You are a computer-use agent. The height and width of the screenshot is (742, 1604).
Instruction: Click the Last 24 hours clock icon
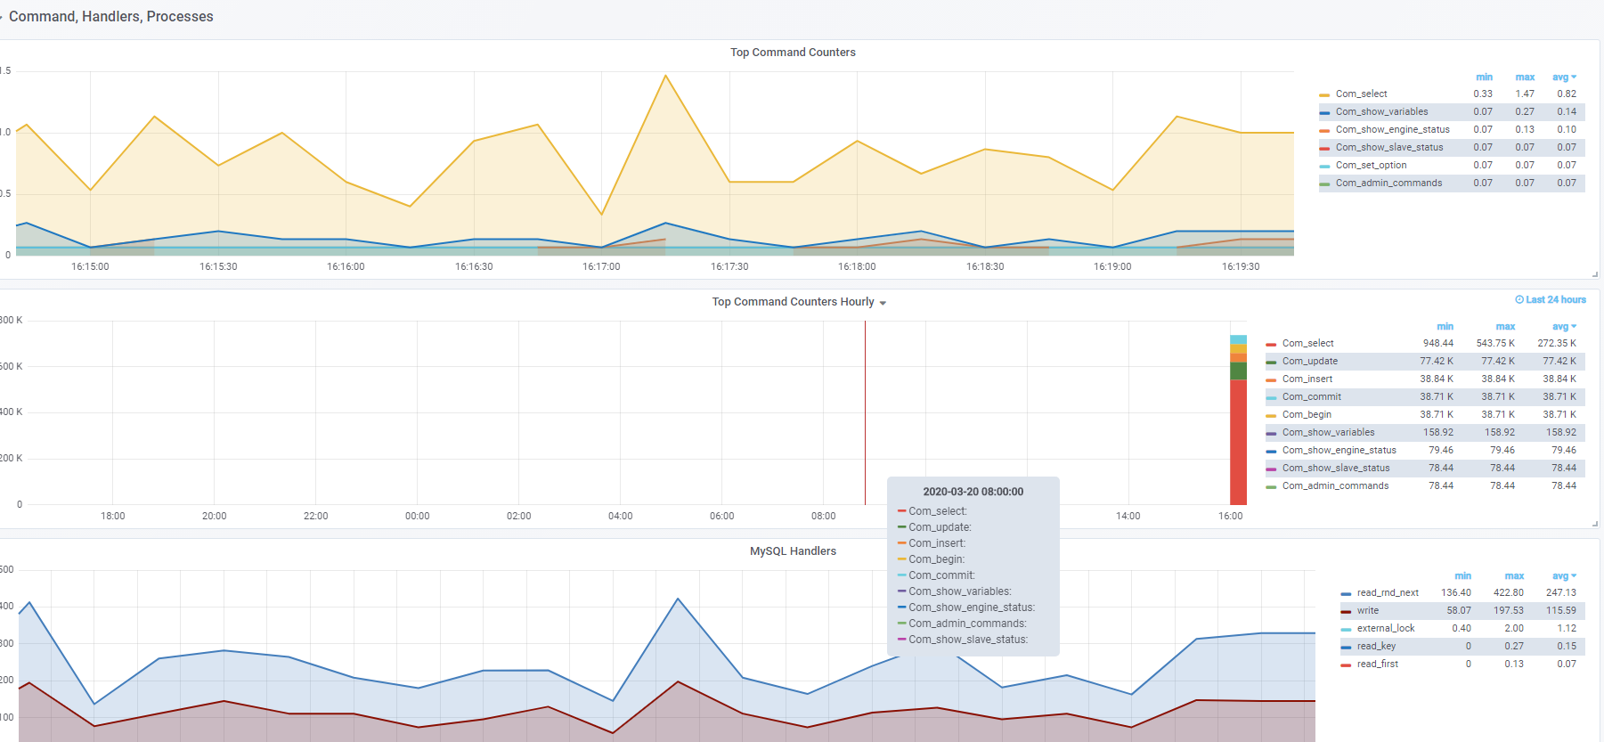point(1519,300)
